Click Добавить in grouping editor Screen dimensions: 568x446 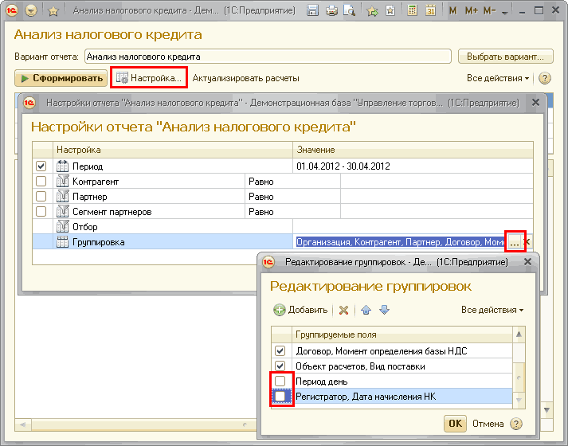click(x=300, y=311)
